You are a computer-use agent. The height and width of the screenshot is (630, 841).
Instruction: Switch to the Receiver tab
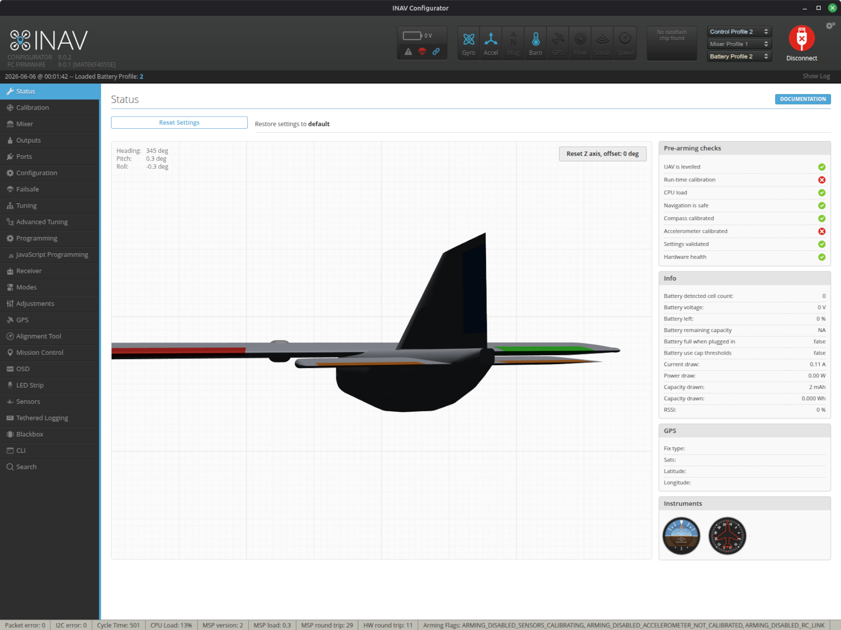pyautogui.click(x=50, y=271)
